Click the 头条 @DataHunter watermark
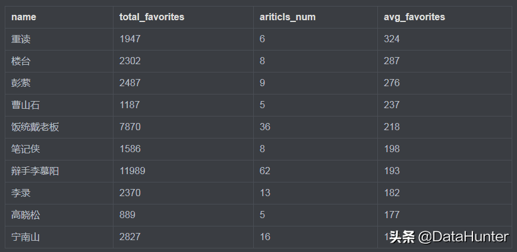The height and width of the screenshot is (252, 517). (x=449, y=237)
